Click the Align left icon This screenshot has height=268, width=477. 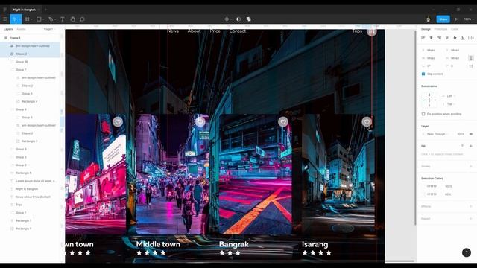tap(423, 38)
